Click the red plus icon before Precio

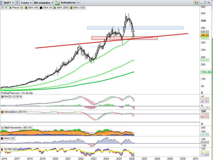[x=2, y=7]
